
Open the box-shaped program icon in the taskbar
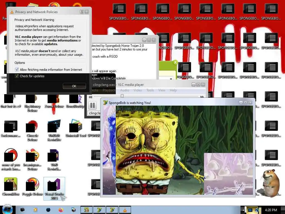coord(73,210)
